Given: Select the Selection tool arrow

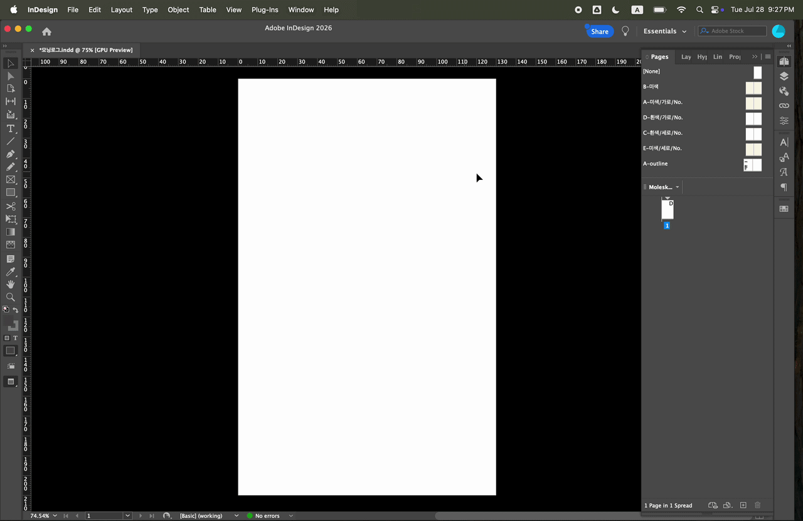Looking at the screenshot, I should coord(11,63).
